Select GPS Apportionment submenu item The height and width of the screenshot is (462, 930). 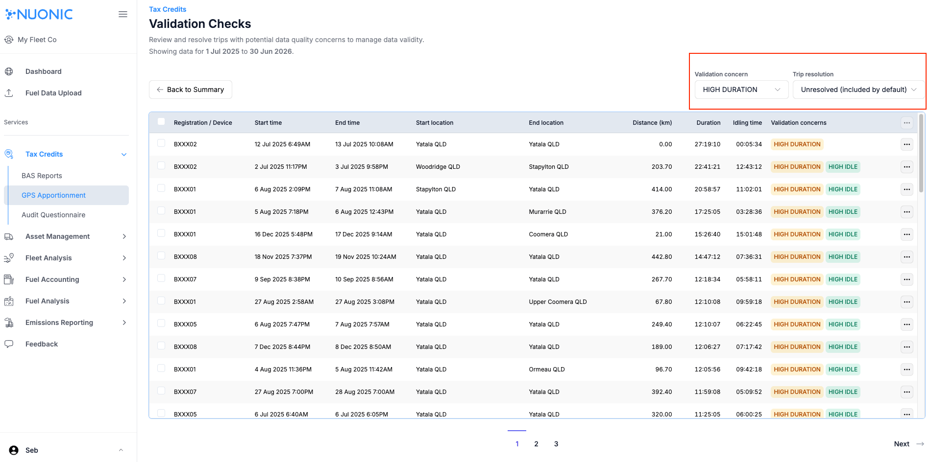[67, 195]
